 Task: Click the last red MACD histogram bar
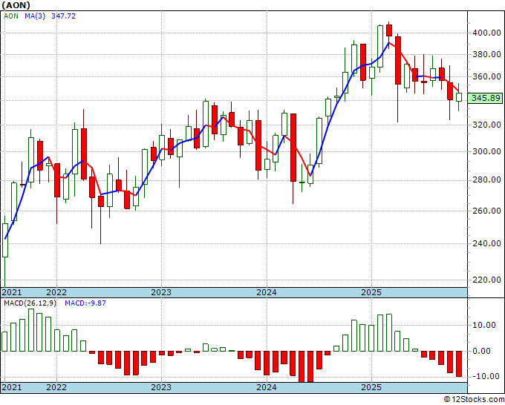[x=459, y=363]
